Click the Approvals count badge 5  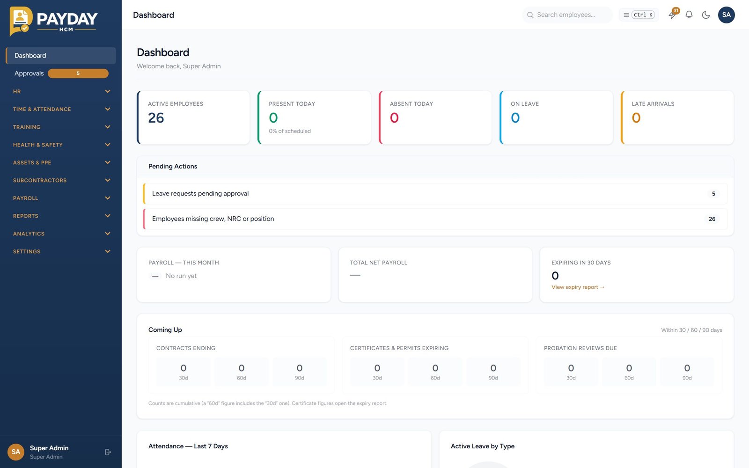(x=78, y=73)
